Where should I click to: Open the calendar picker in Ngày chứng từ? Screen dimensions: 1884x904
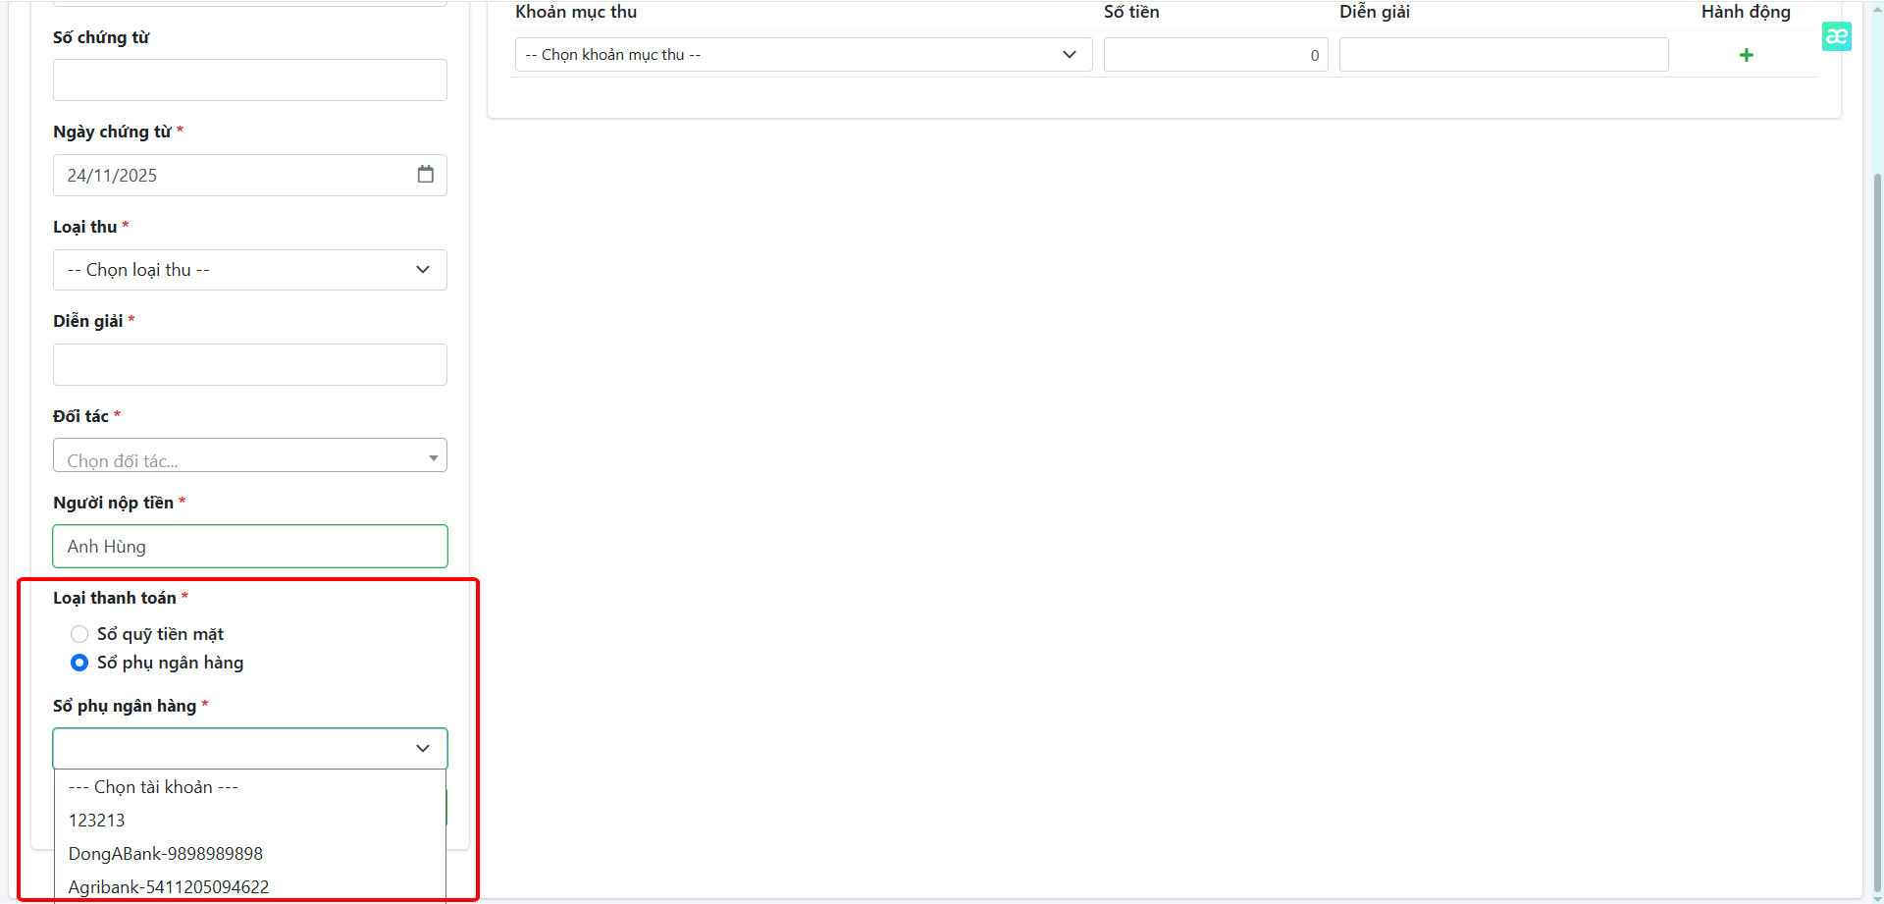click(x=425, y=175)
